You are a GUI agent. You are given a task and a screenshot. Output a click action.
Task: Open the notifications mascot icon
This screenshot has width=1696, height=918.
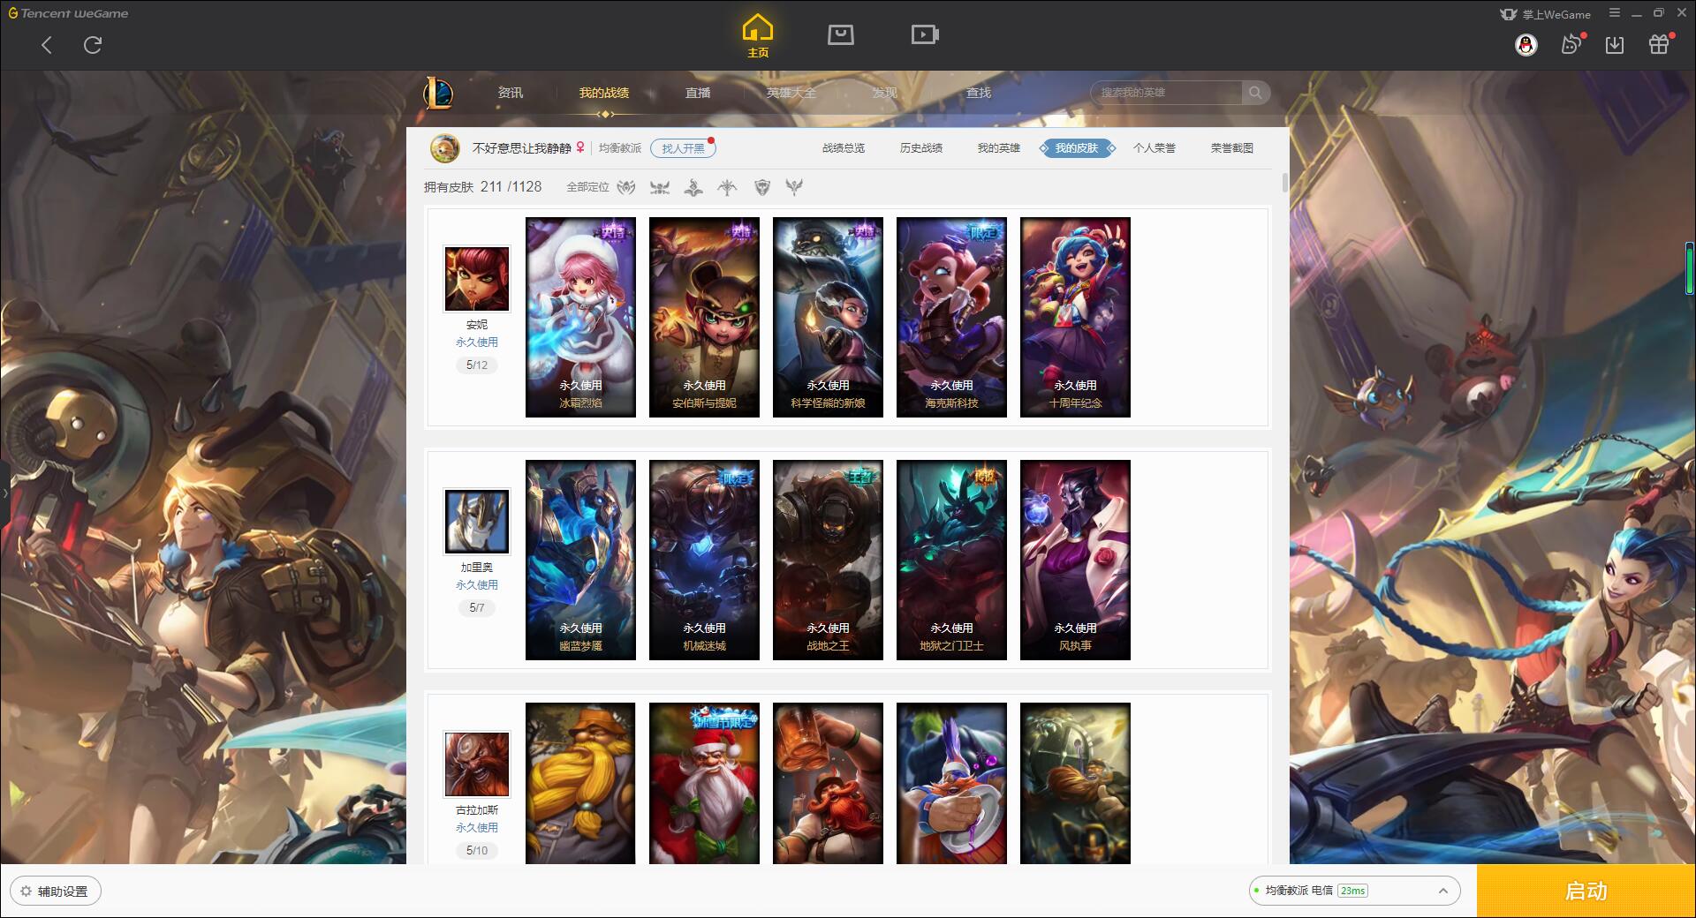(1572, 44)
